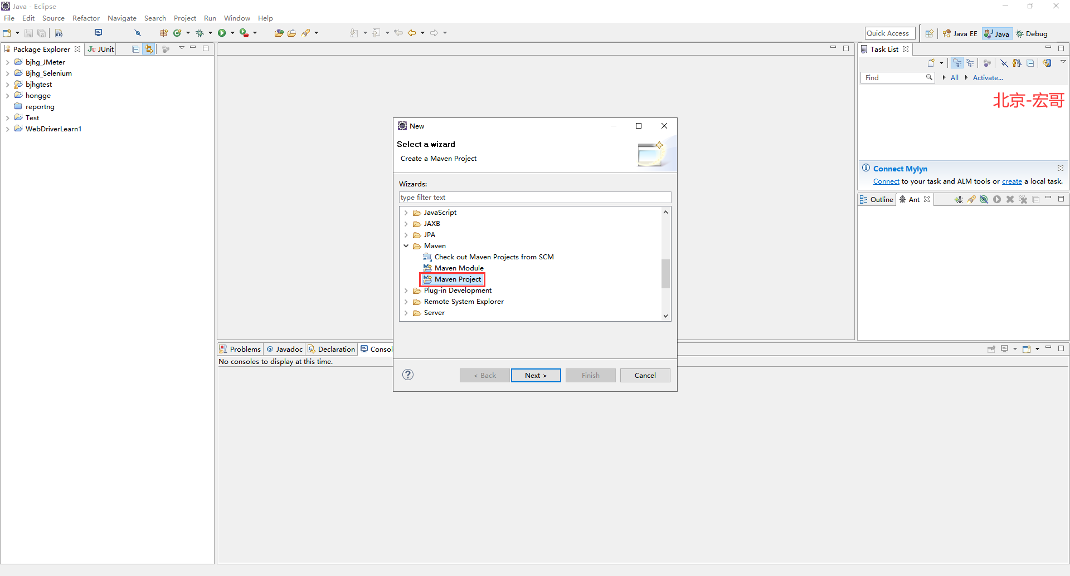Click the Display Selected Console icon
The height and width of the screenshot is (576, 1070).
coord(1005,349)
